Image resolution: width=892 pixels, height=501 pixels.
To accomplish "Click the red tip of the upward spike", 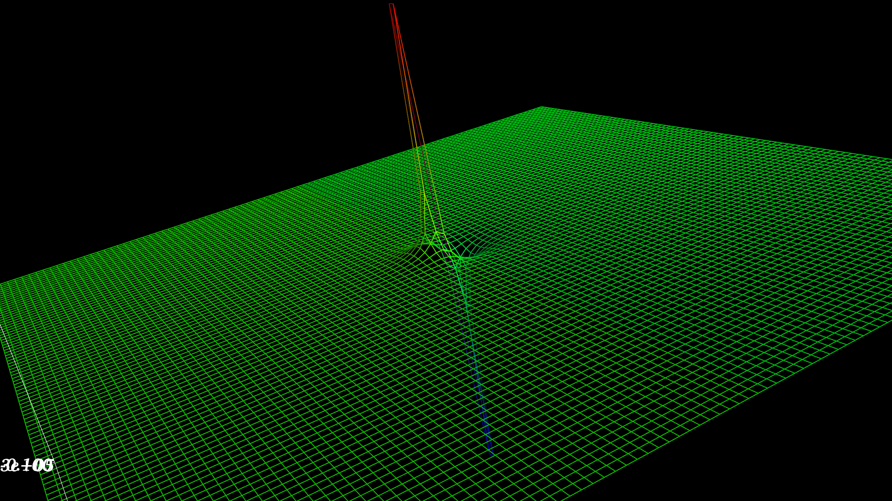I will click(x=391, y=5).
